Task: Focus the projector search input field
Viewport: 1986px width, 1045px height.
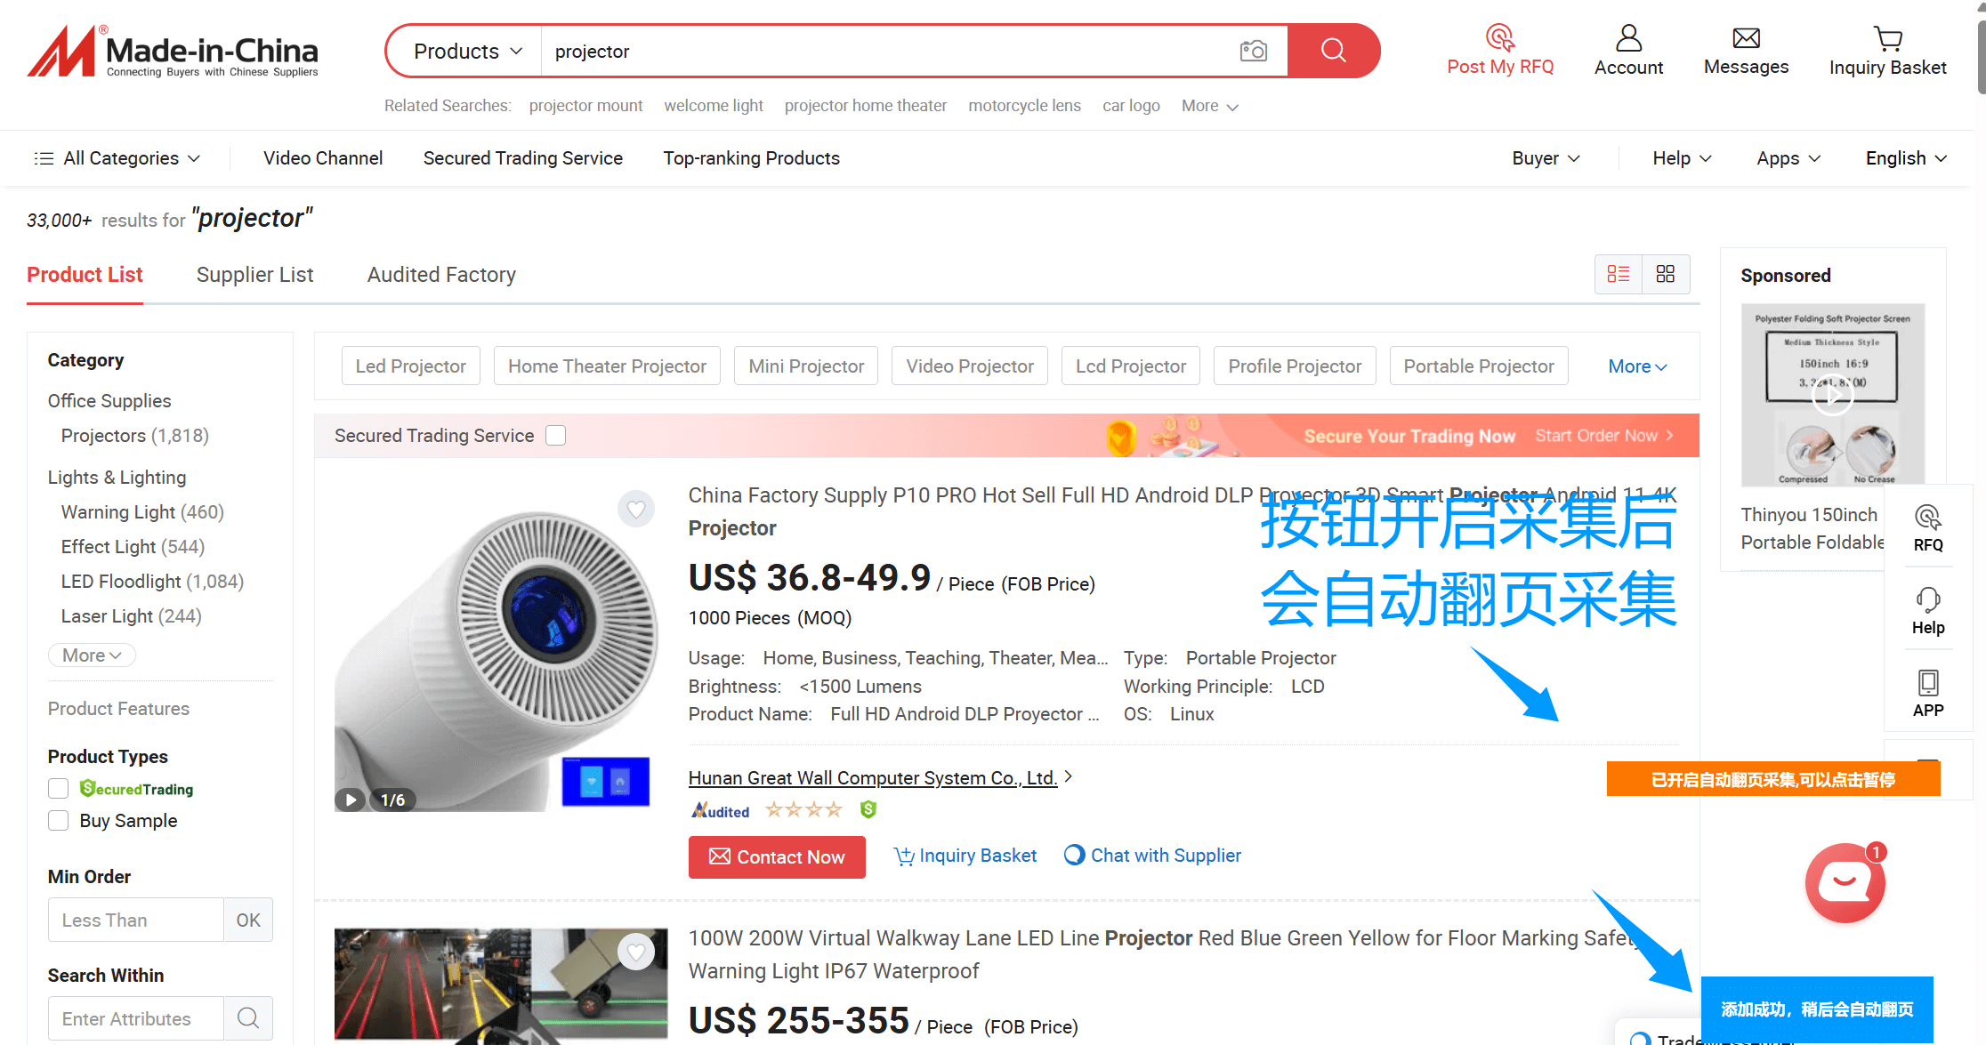Action: (890, 51)
